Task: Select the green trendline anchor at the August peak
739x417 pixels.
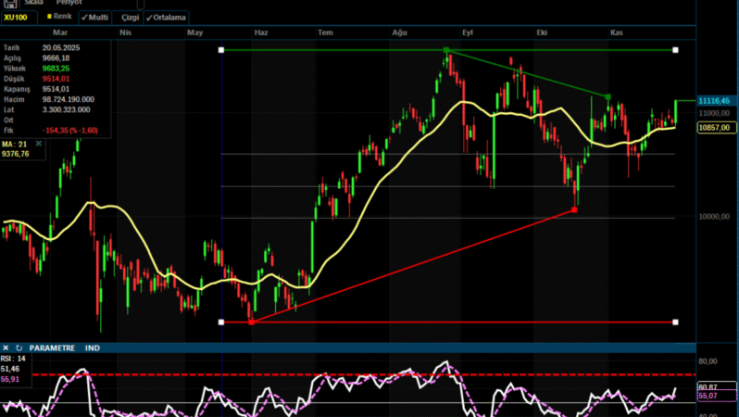Action: point(446,50)
